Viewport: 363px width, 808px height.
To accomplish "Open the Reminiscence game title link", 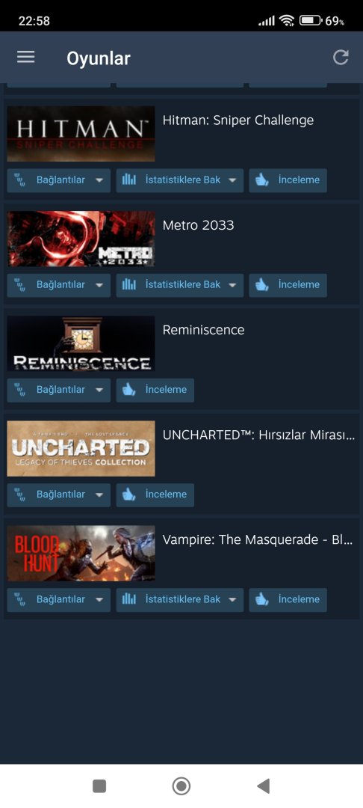I will (204, 330).
